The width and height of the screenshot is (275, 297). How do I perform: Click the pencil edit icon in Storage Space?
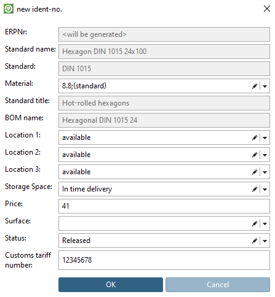[x=255, y=189]
